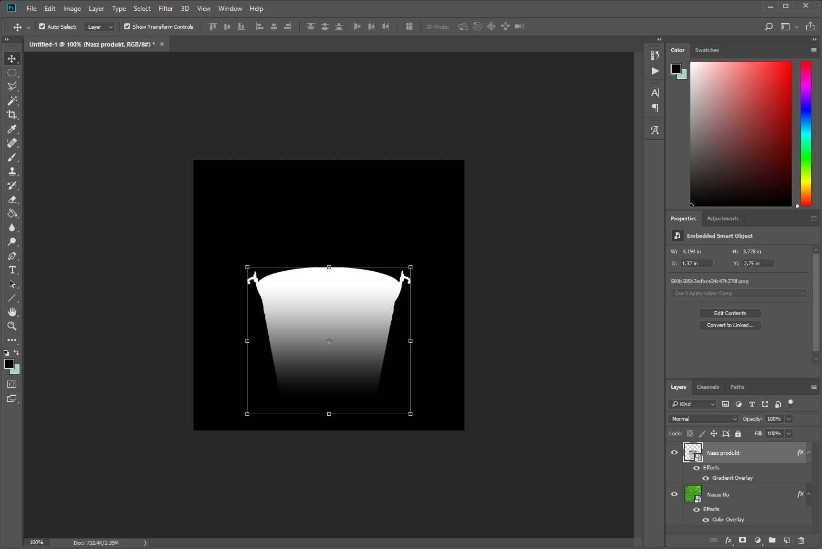Image resolution: width=822 pixels, height=549 pixels.
Task: Activate the Horizontal Type tool
Action: coord(12,270)
